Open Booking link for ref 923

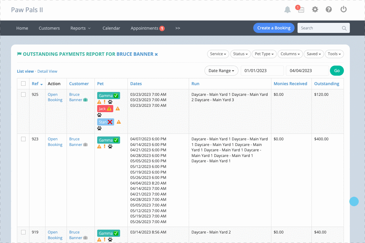55,142
